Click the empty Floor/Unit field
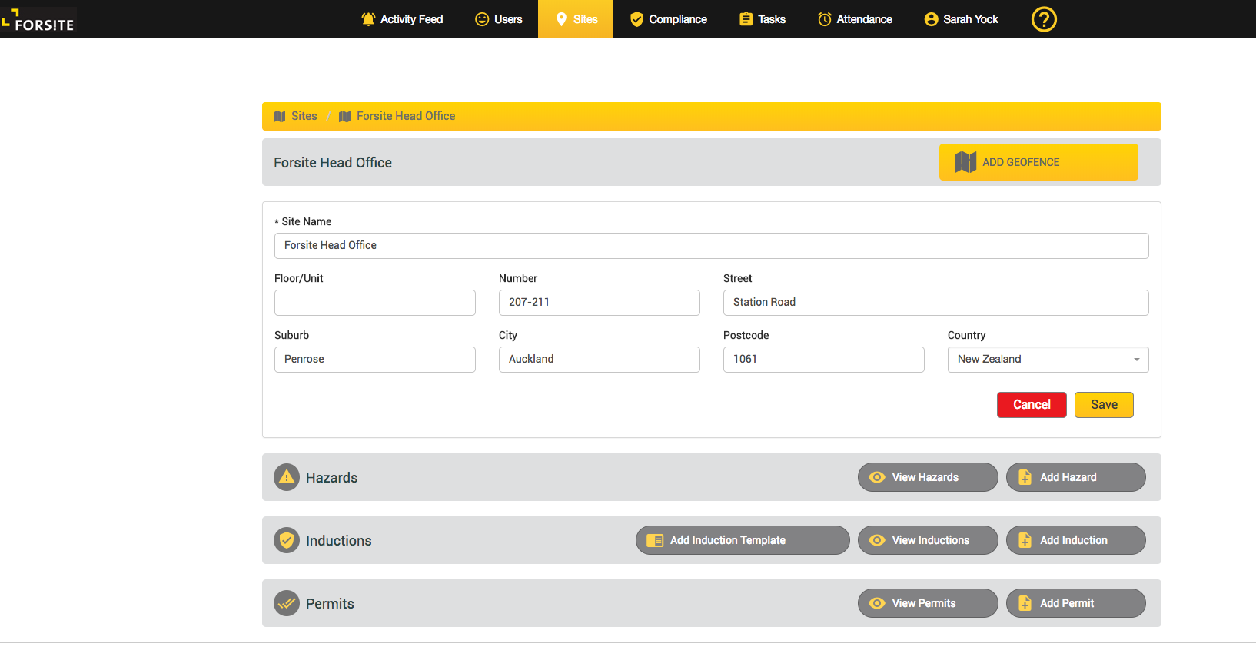1256x660 pixels. 374,303
